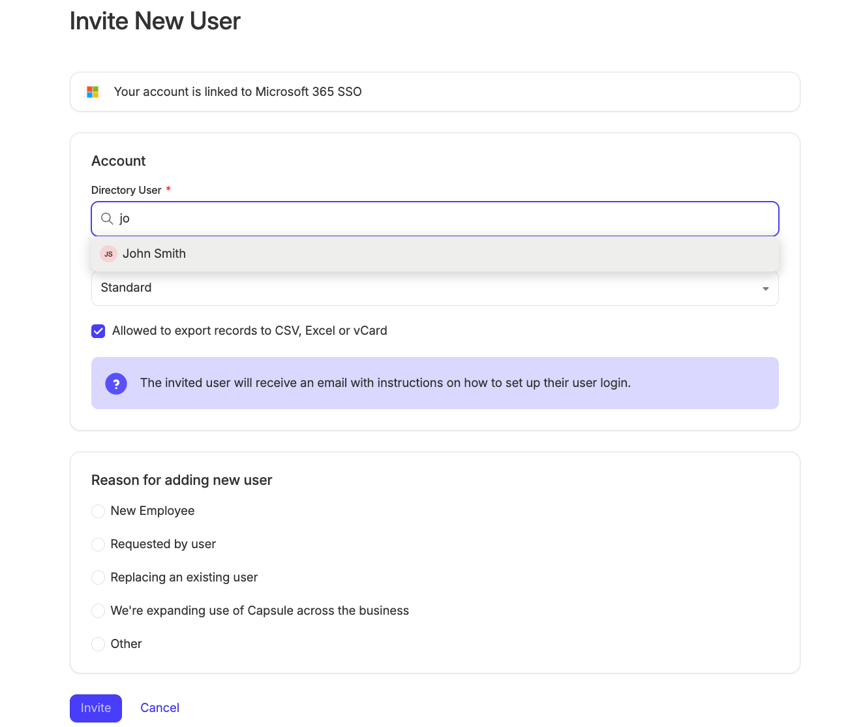
Task: Click the Account section heading
Action: pyautogui.click(x=119, y=161)
